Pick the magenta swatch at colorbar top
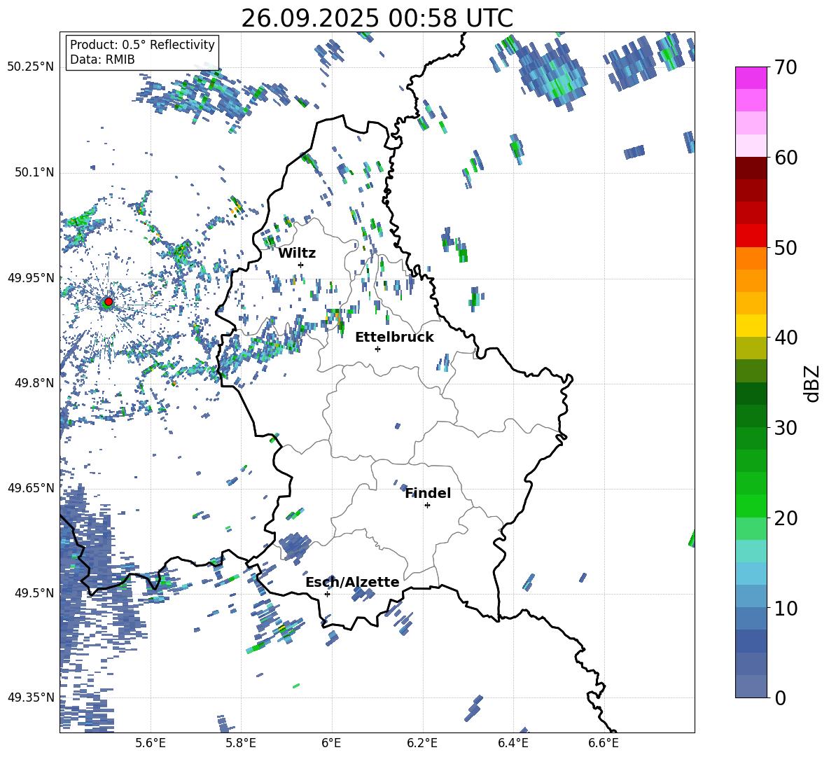This screenshot has width=829, height=757. pos(751,78)
